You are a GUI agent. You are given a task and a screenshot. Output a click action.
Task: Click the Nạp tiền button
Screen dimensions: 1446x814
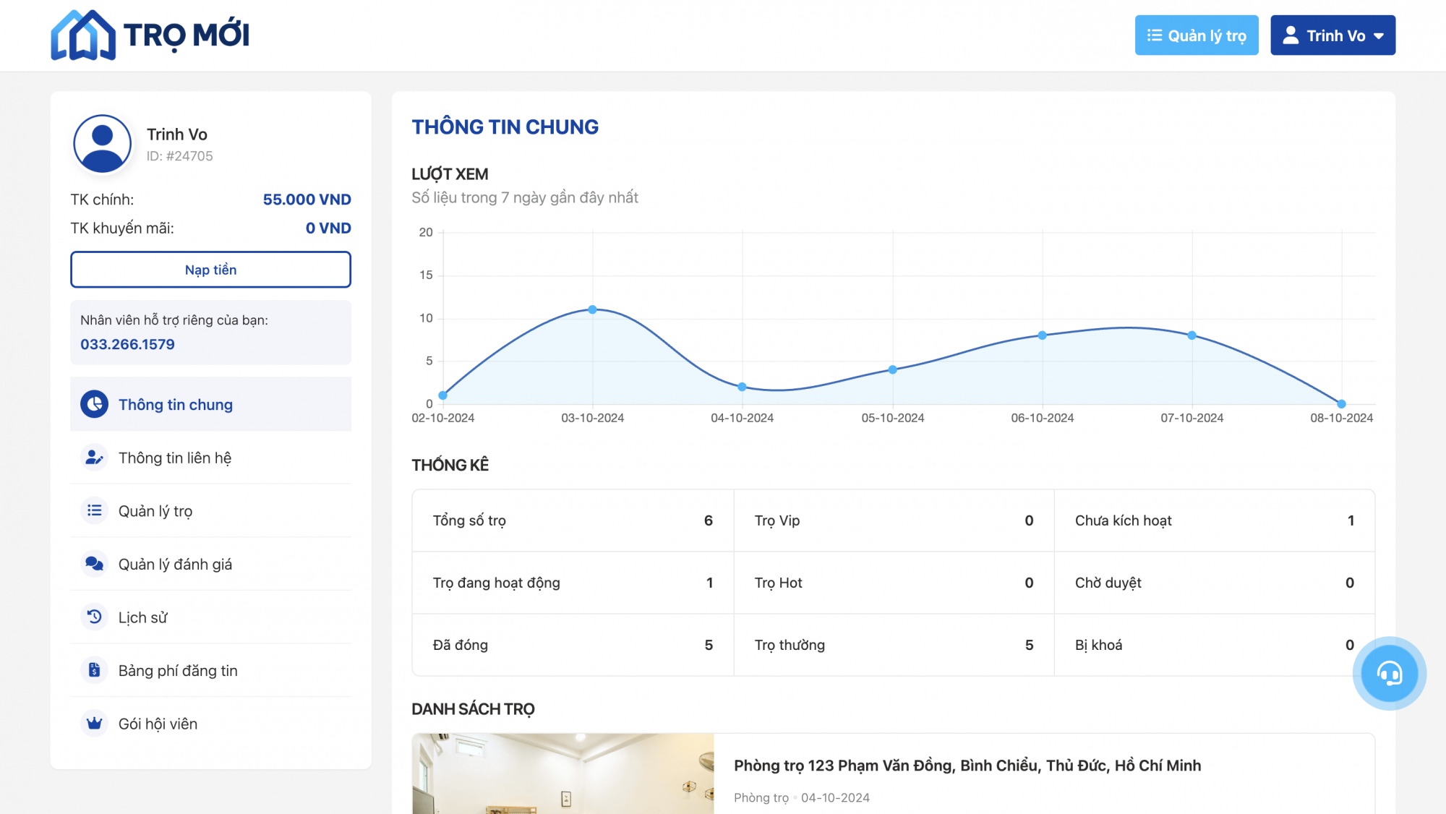(x=210, y=270)
